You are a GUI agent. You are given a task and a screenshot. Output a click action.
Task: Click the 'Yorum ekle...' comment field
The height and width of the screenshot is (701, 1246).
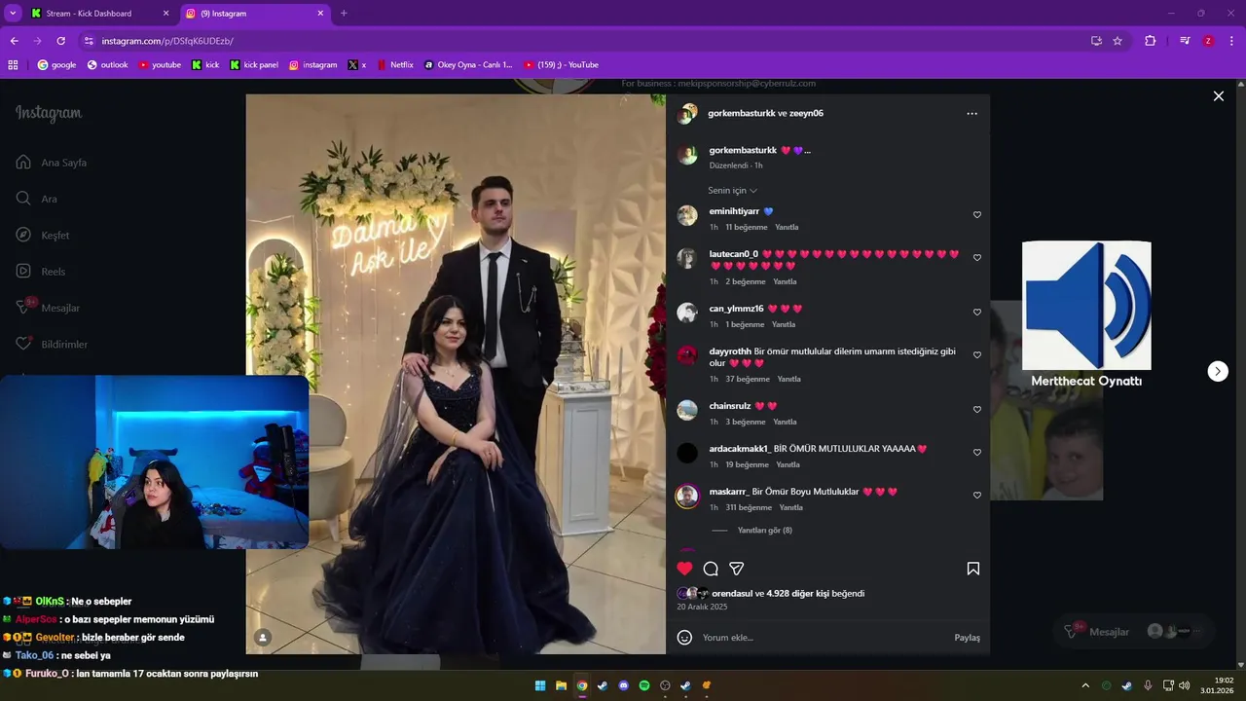pos(823,638)
